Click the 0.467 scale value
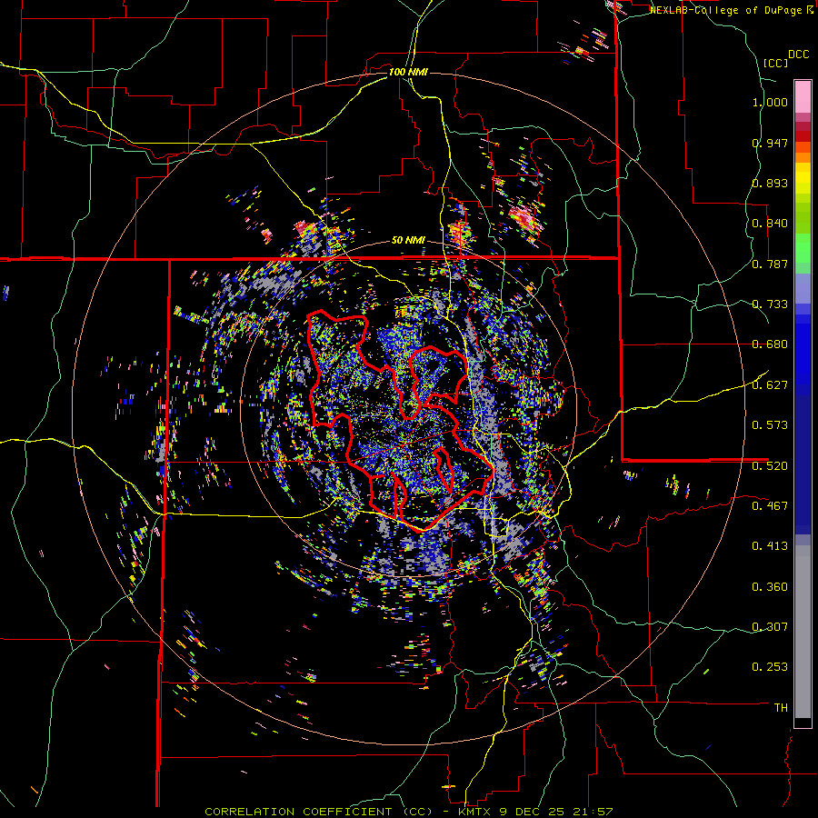Image resolution: width=818 pixels, height=818 pixels. tap(770, 505)
